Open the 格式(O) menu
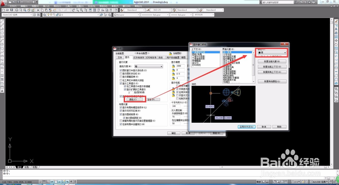 [x=57, y=6]
